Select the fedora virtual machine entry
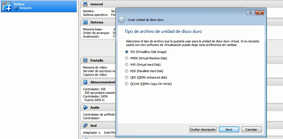 click(39, 6)
